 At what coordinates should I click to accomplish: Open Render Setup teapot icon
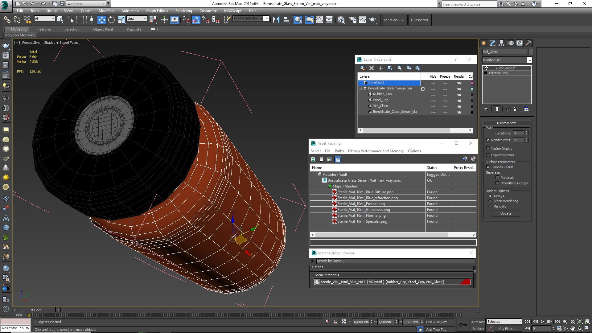tap(353, 20)
